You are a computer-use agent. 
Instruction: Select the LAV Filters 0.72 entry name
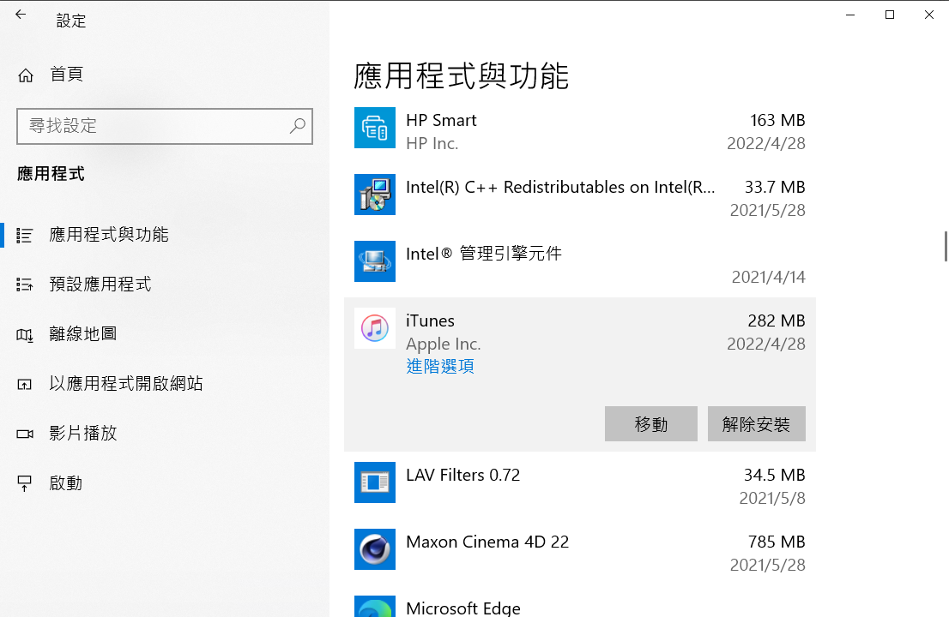pos(463,475)
